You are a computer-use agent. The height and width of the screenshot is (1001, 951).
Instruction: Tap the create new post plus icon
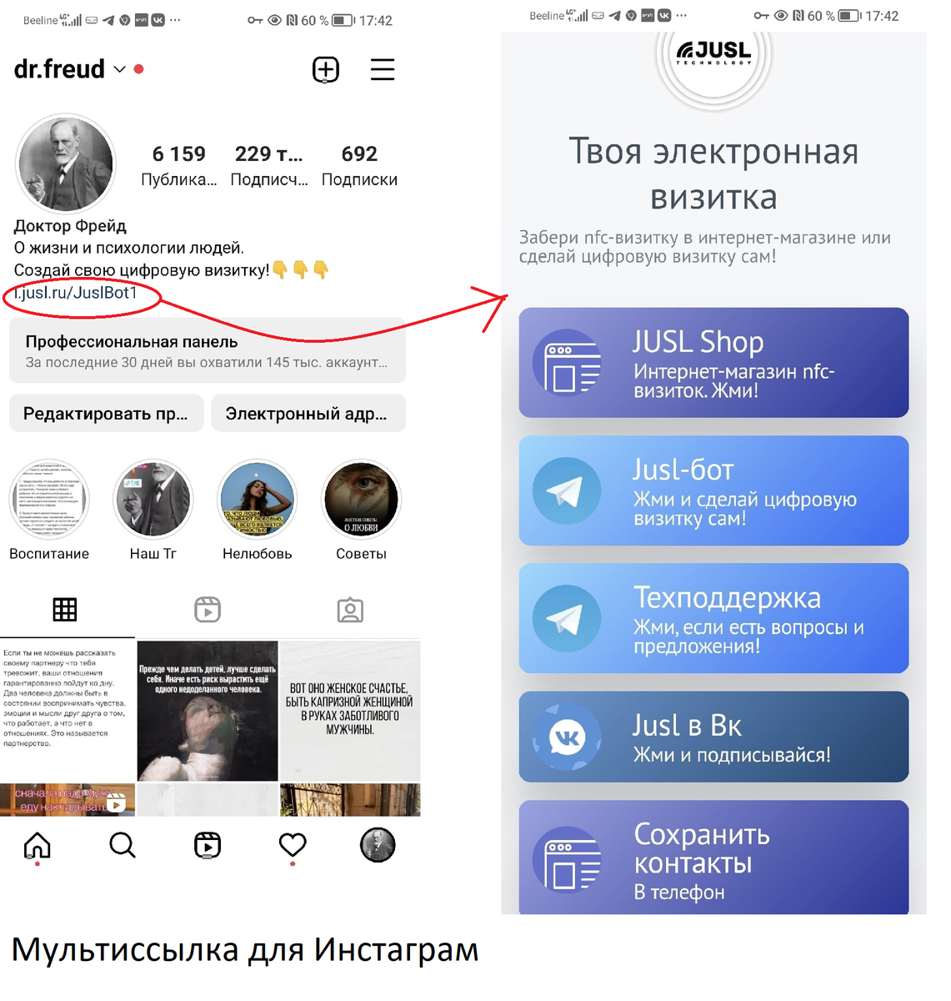click(x=326, y=70)
